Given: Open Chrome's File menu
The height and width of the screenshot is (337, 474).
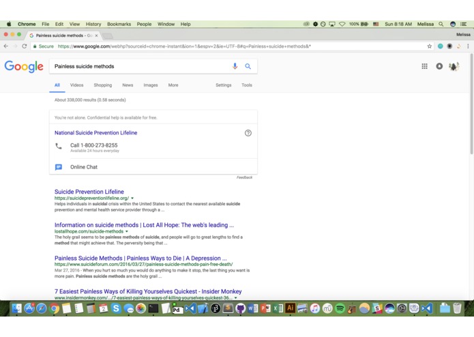Looking at the screenshot, I should (x=45, y=24).
